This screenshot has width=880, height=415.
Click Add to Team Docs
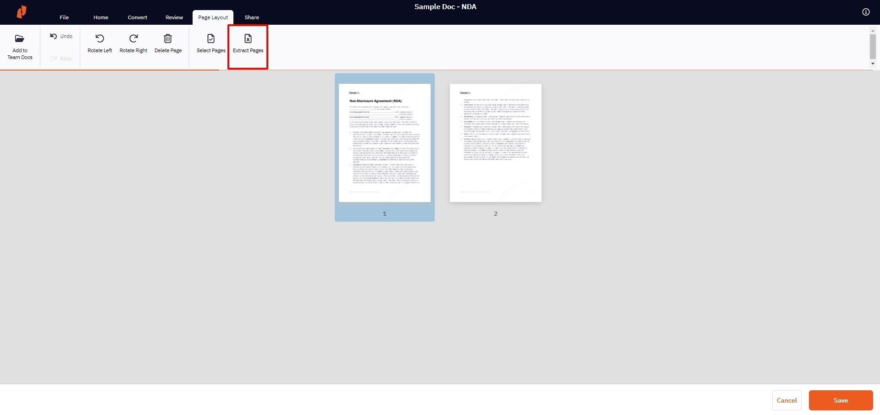tap(19, 47)
